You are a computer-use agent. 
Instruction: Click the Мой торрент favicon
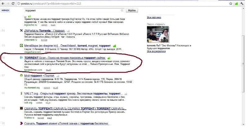click(x=21, y=75)
